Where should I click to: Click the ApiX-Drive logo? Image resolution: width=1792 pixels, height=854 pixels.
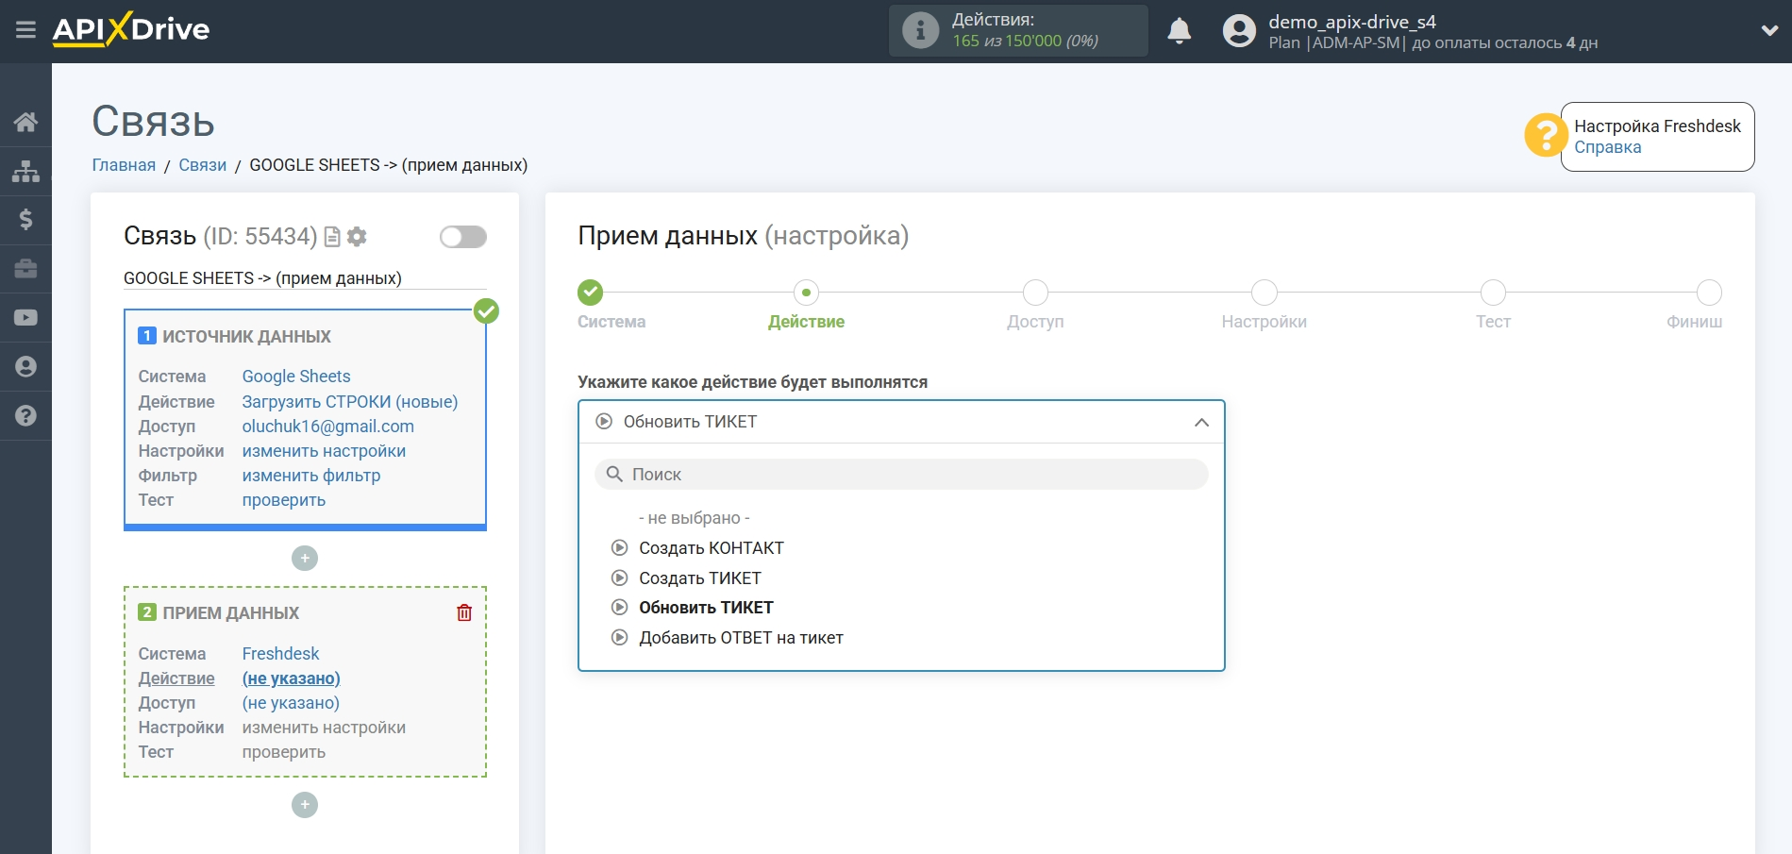click(131, 29)
